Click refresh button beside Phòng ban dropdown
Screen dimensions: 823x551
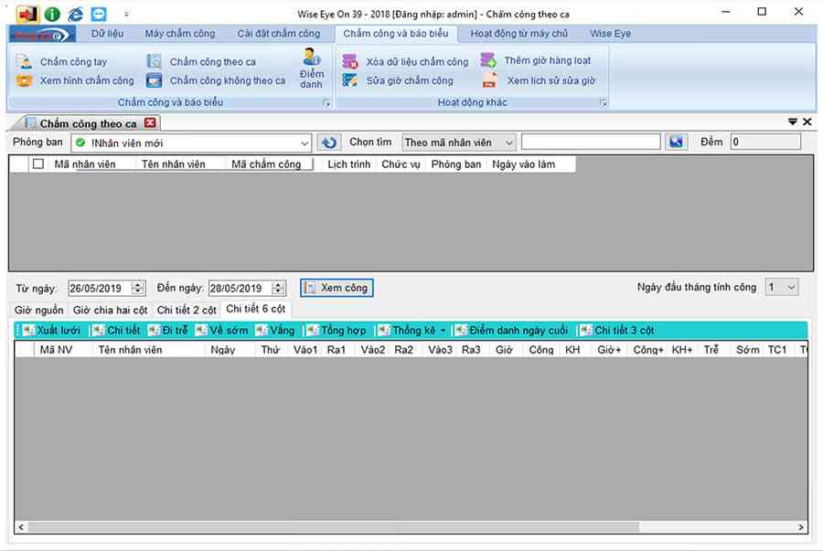(x=328, y=143)
